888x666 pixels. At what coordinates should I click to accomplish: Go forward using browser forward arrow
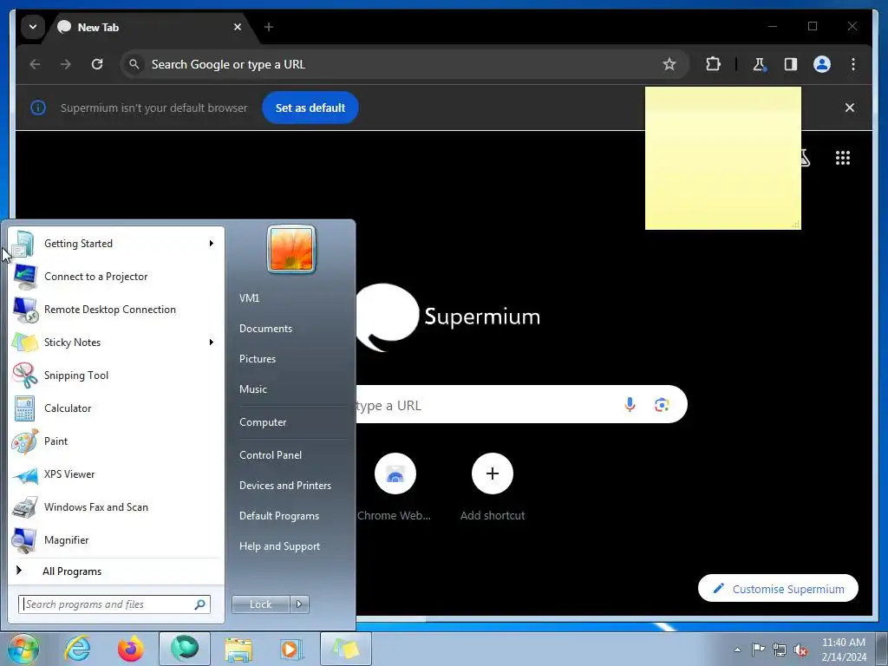66,64
